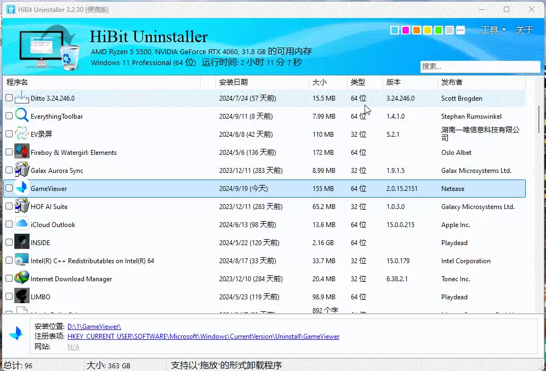Click the Ditto program icon
546x371 pixels.
pos(21,98)
